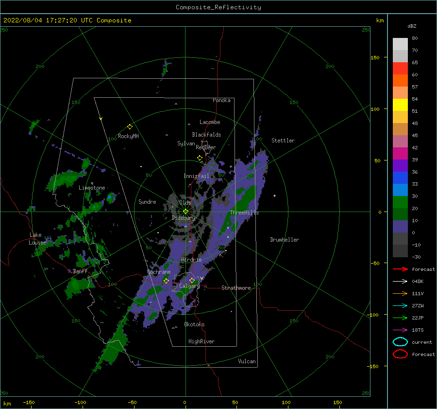Click the Lake Louise label
437x409 pixels.
pyautogui.click(x=37, y=239)
